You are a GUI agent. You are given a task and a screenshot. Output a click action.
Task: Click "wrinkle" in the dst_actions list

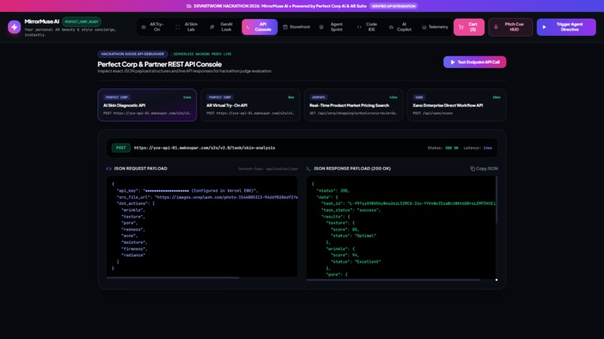click(133, 210)
